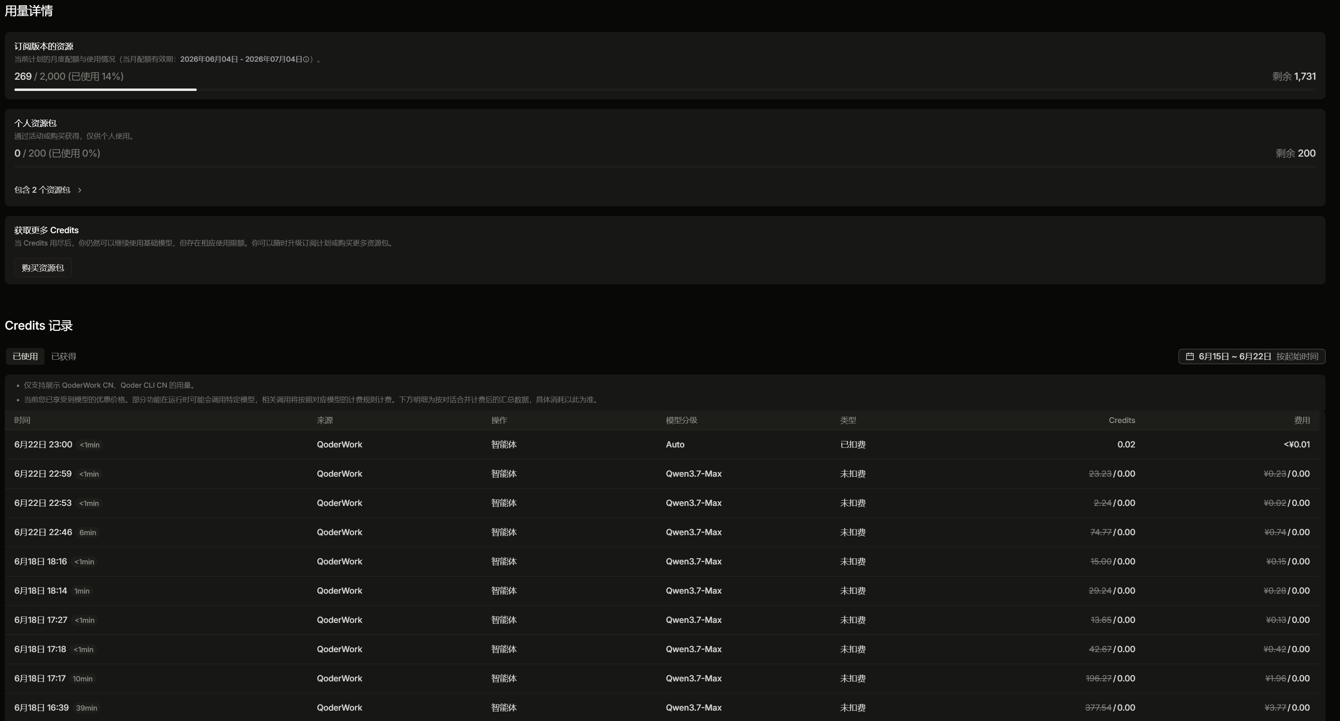Click the 购买资源包 button
Viewport: 1340px width, 721px height.
pos(42,268)
